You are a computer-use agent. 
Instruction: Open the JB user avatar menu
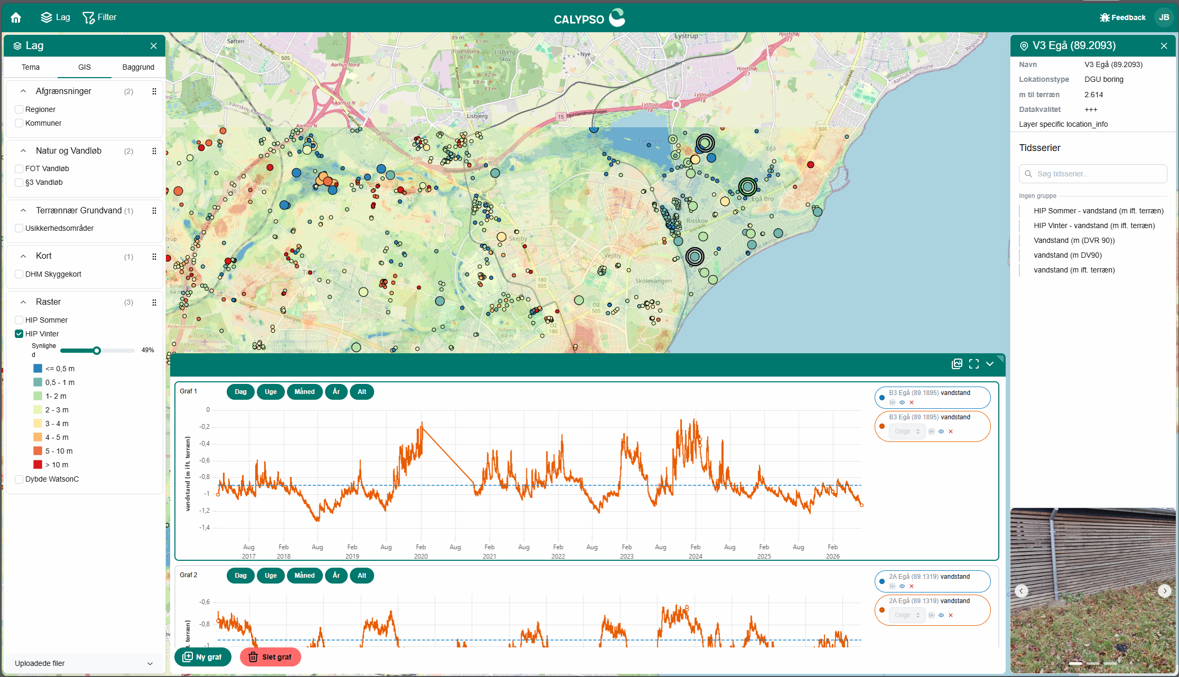click(1164, 17)
